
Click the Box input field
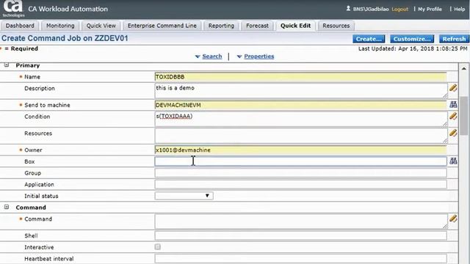tap(300, 161)
